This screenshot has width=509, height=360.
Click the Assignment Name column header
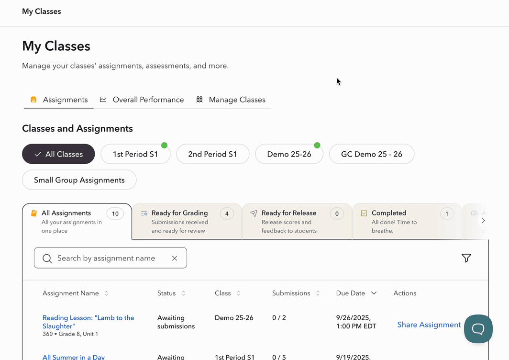71,293
